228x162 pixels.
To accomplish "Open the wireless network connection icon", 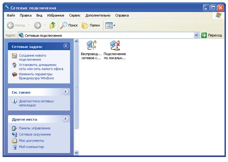I will click(91, 46).
